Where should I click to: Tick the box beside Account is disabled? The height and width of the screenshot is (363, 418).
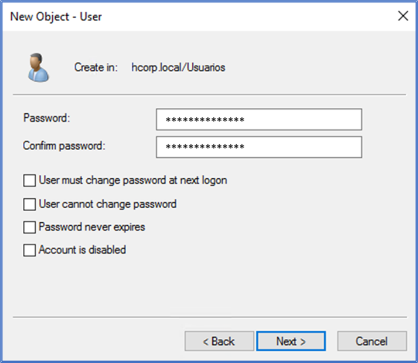coord(29,250)
